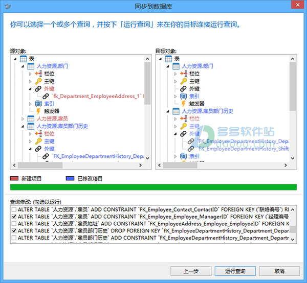
Task: Expand 主键 under target 人力资源.雇员部门历史
Action: pyautogui.click(x=175, y=127)
